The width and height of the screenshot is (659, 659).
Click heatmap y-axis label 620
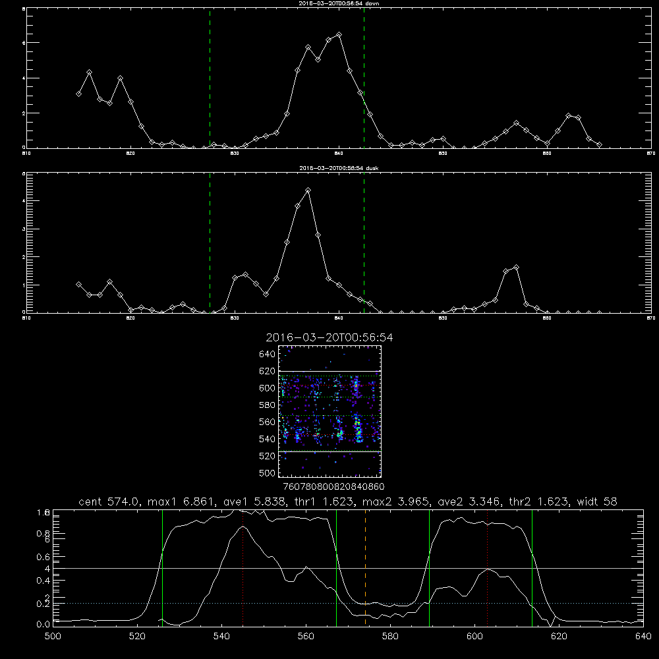[x=268, y=371]
